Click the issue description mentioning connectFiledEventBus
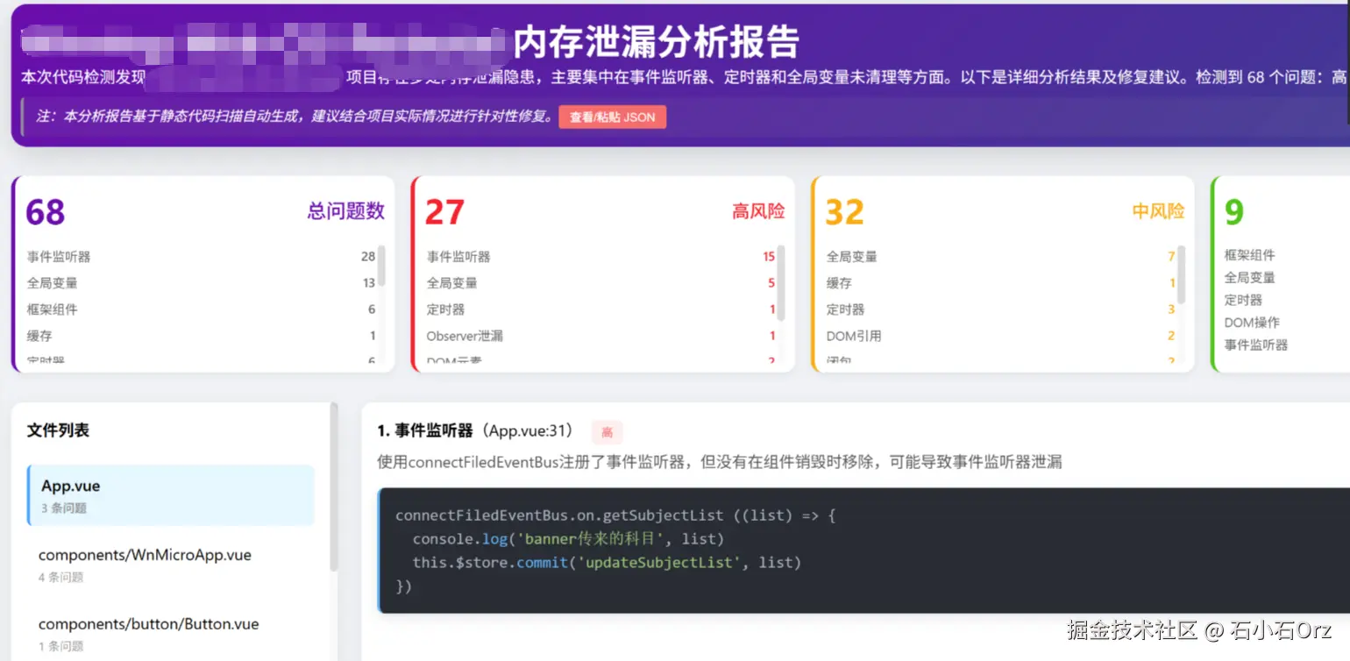 pos(719,462)
